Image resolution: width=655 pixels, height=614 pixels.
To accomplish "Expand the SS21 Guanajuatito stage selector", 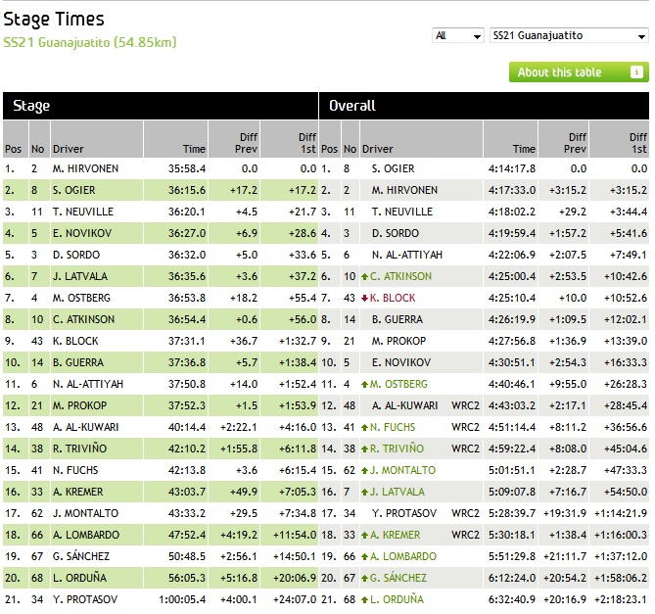I will coord(568,35).
